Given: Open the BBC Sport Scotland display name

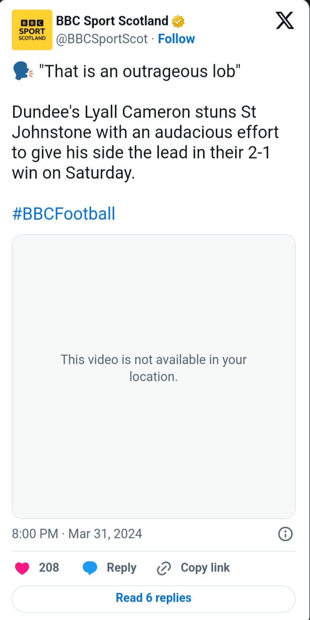Looking at the screenshot, I should click(112, 21).
